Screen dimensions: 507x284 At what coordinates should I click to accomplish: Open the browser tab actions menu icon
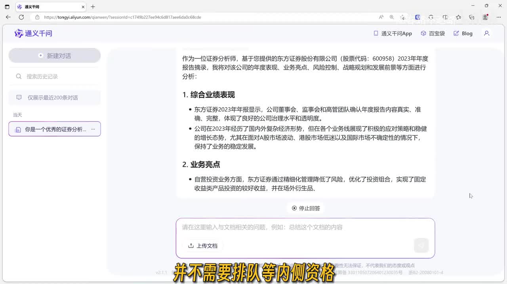click(7, 7)
